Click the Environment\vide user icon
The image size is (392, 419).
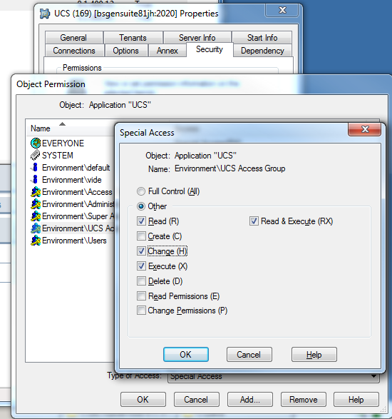(x=35, y=180)
